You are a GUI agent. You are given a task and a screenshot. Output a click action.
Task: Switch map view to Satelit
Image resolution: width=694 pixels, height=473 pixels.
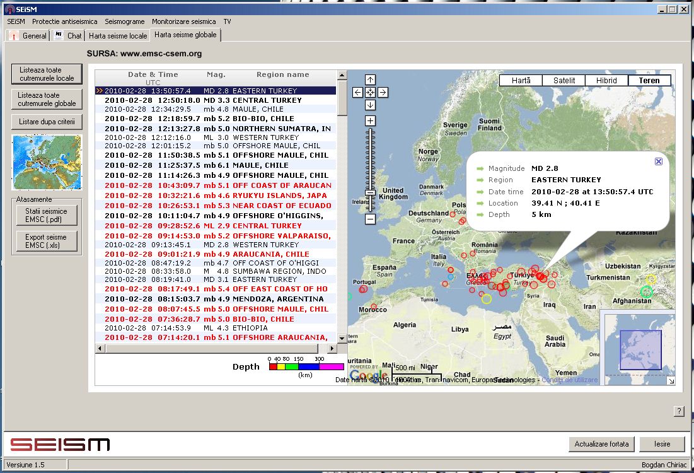(x=564, y=81)
